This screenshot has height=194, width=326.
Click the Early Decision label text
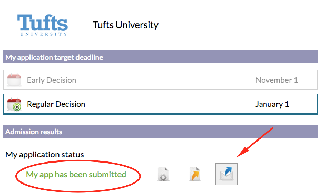(52, 80)
